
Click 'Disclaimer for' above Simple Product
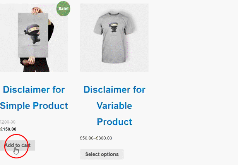click(x=34, y=89)
